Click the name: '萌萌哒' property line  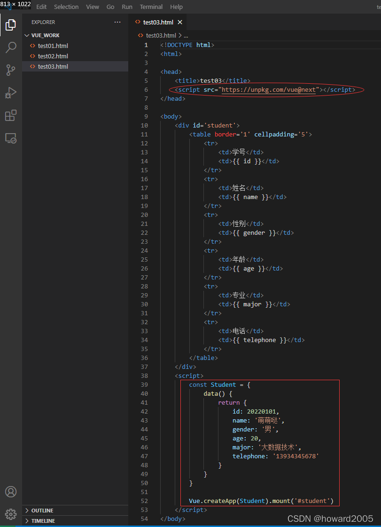pos(258,421)
